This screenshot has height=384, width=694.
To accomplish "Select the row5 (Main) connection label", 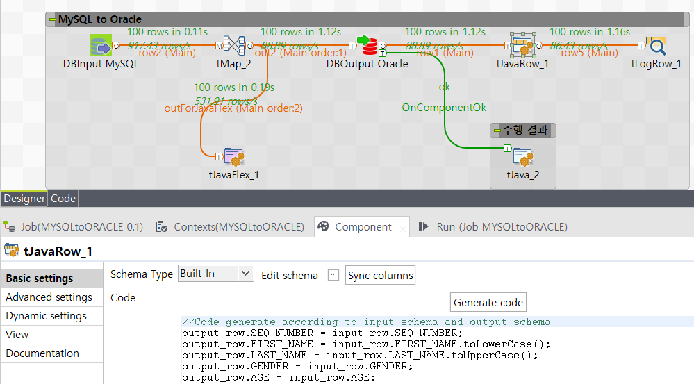I will 590,53.
